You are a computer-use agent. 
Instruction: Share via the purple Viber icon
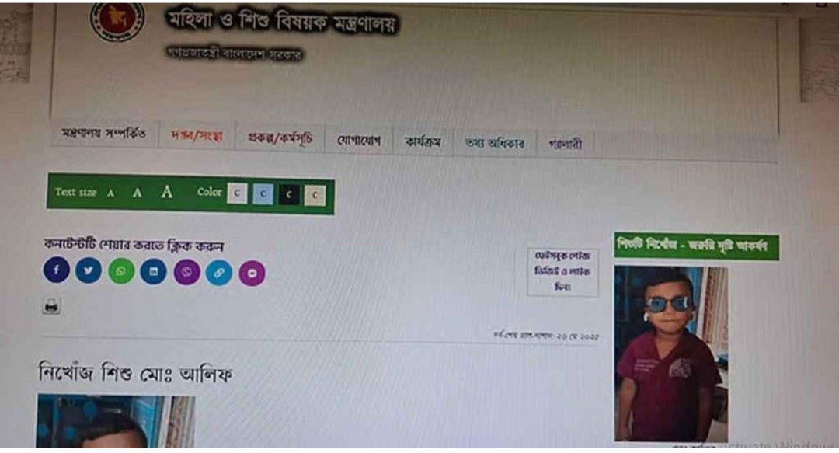click(x=186, y=273)
